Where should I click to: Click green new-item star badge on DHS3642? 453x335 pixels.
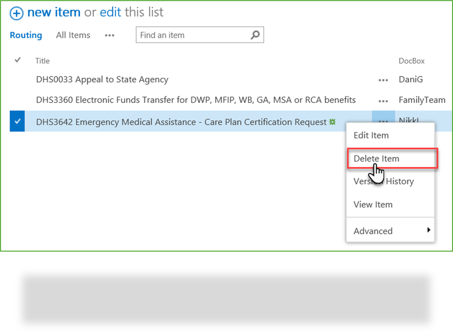[x=333, y=122]
